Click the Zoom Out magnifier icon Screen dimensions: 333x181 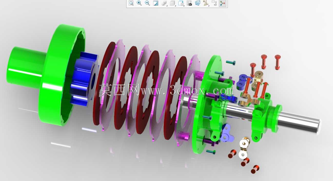point(147,3)
